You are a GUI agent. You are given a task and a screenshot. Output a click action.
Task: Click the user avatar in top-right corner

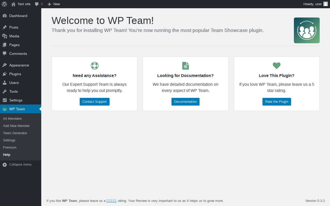pos(326,4)
